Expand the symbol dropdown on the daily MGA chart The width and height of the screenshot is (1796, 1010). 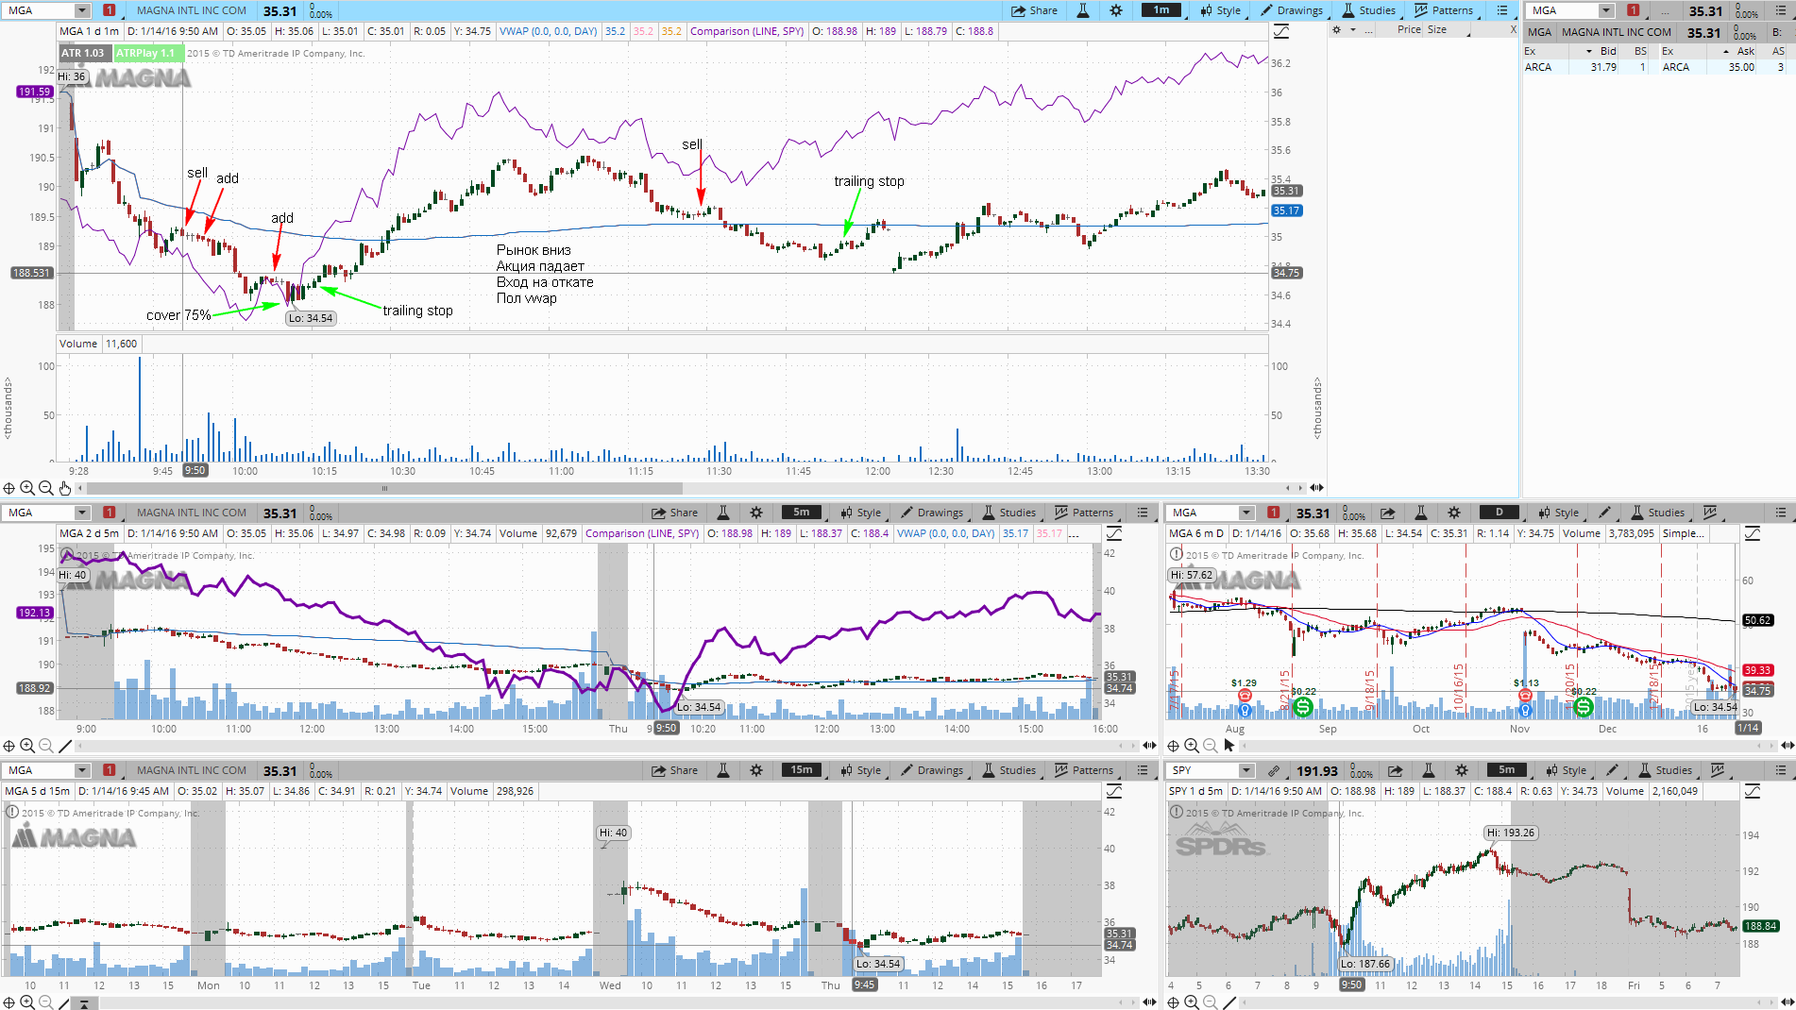(1246, 513)
